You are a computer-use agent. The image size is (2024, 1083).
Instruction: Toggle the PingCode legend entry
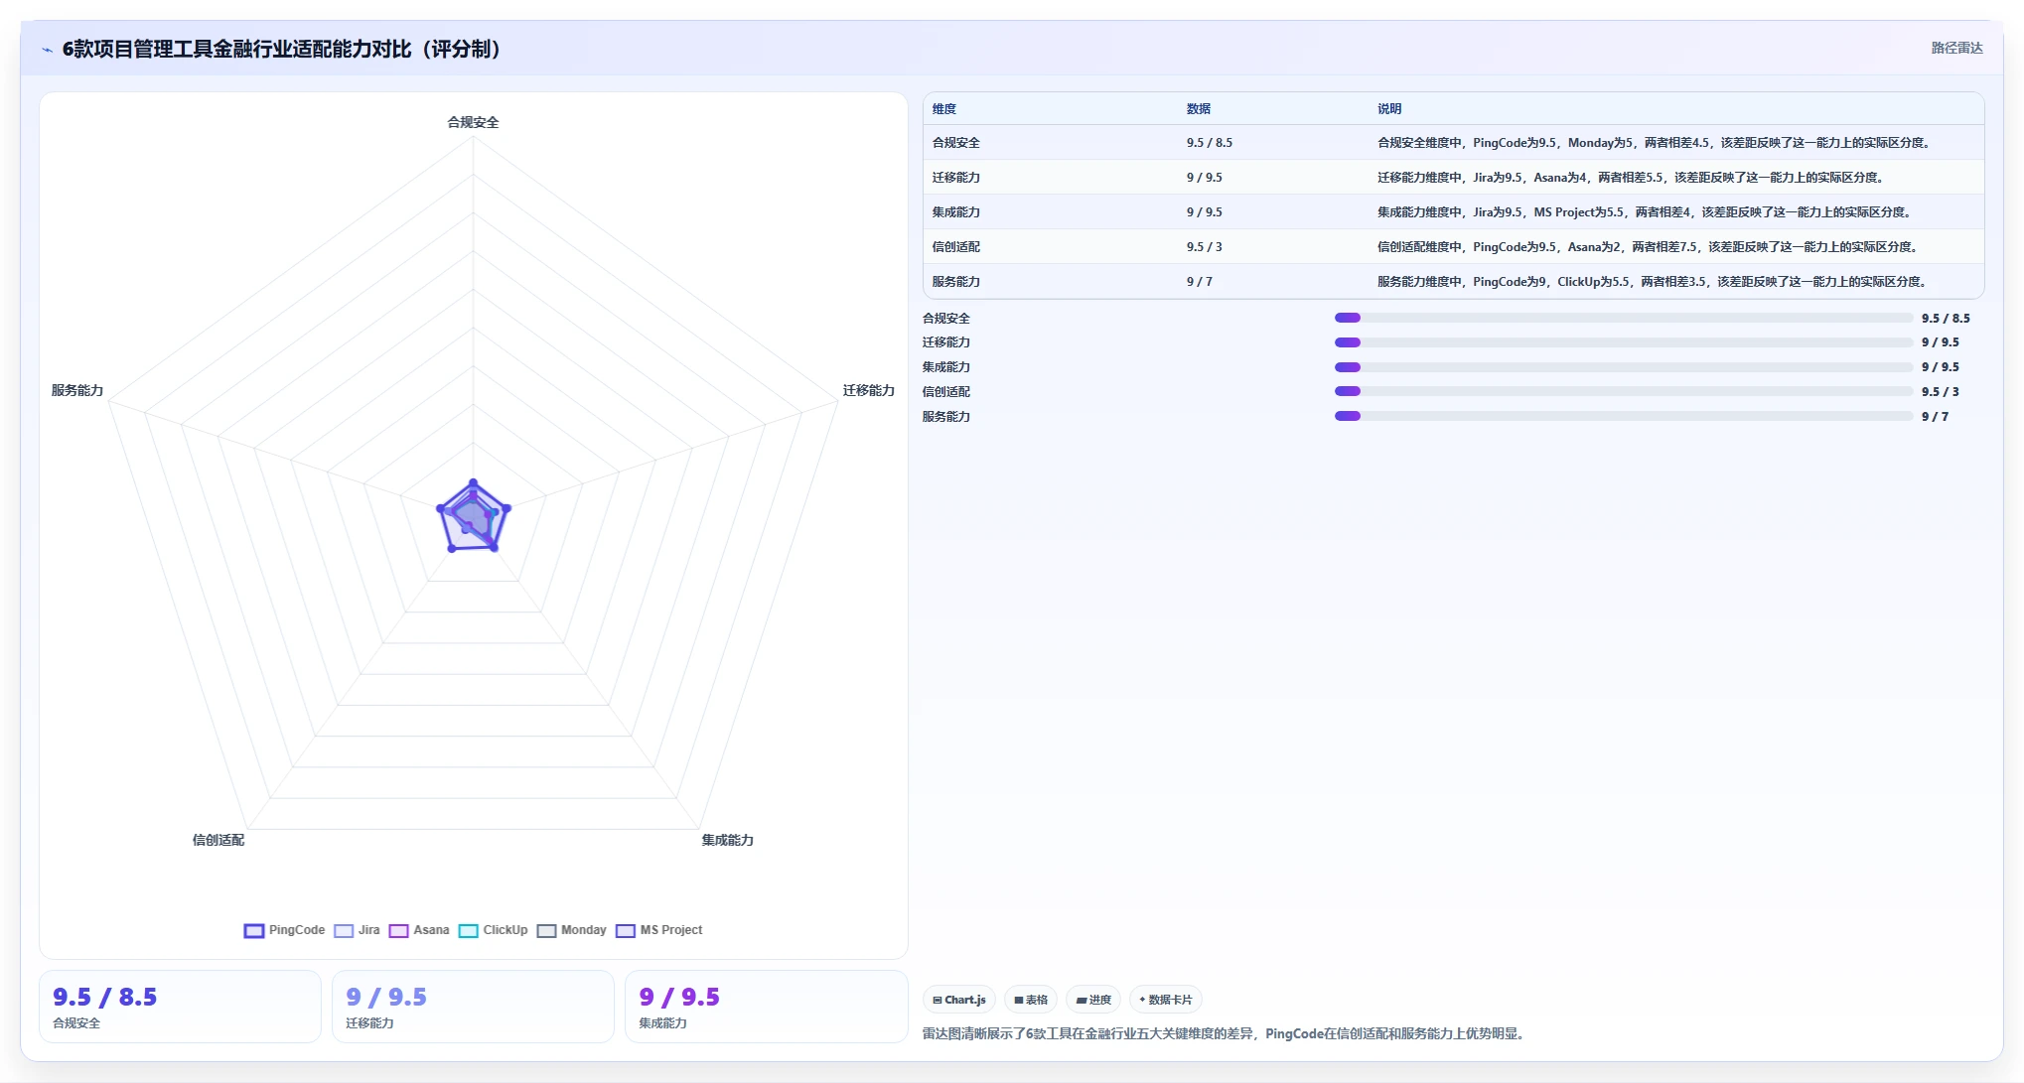[284, 930]
